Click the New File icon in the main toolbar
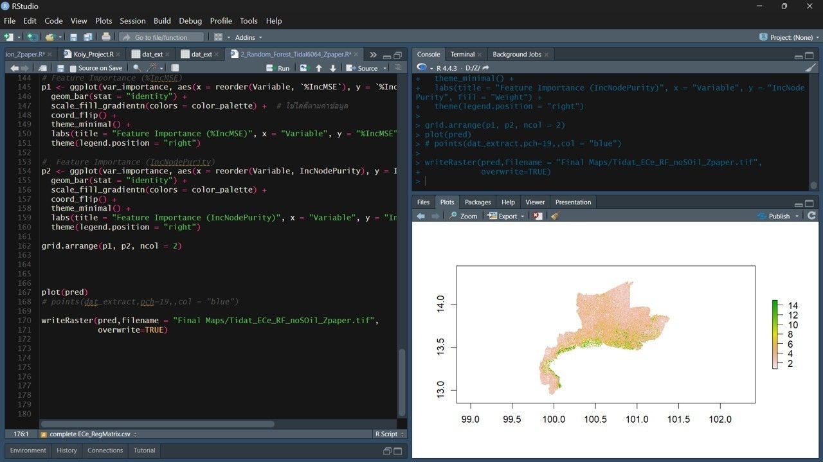 tap(8, 37)
